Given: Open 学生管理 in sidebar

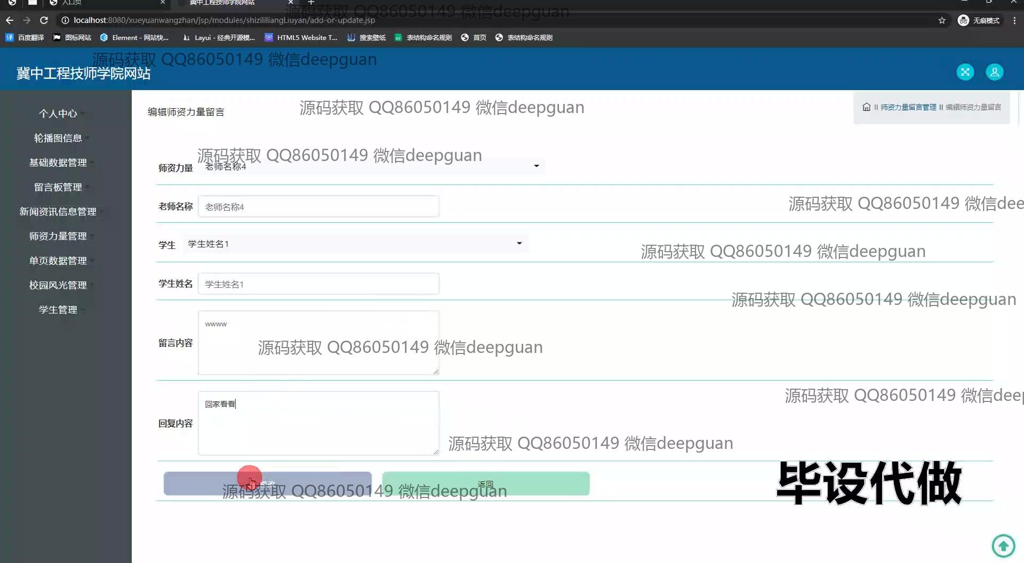Looking at the screenshot, I should coord(58,310).
